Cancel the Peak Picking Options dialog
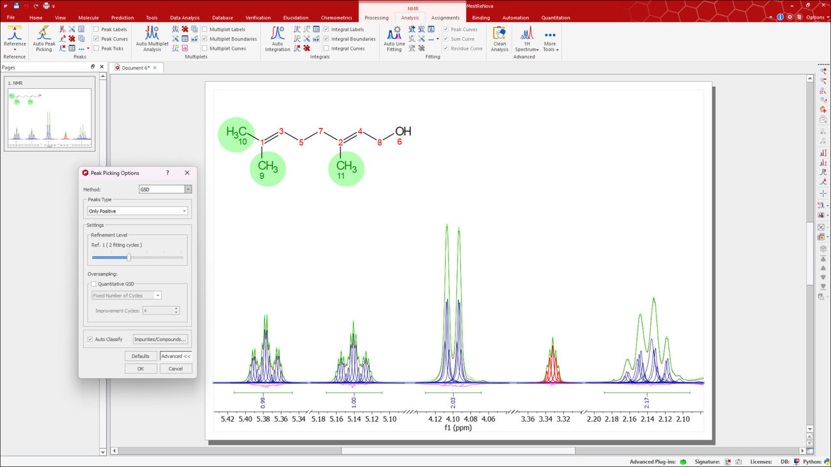Viewport: 831px width, 467px height. coord(175,368)
